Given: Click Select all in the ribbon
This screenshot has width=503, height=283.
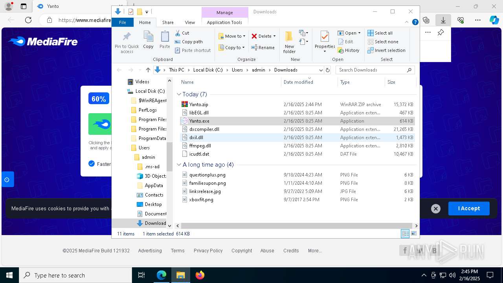Looking at the screenshot, I should [380, 33].
